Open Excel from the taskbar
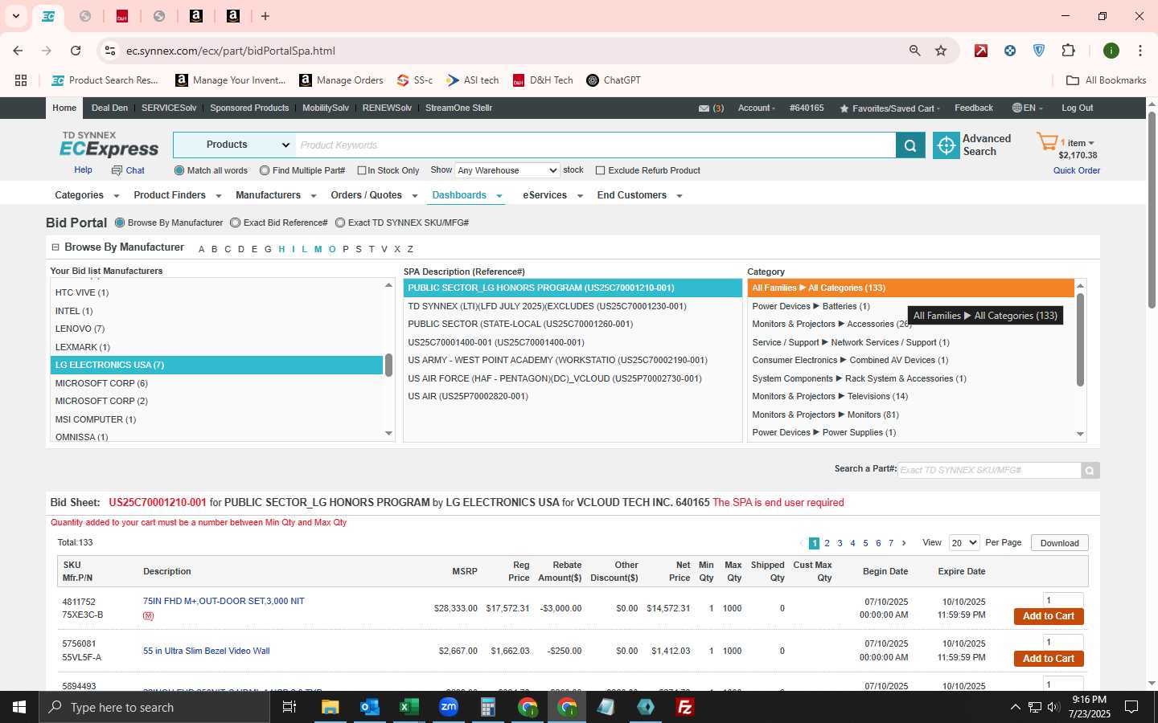This screenshot has width=1158, height=723. point(409,707)
